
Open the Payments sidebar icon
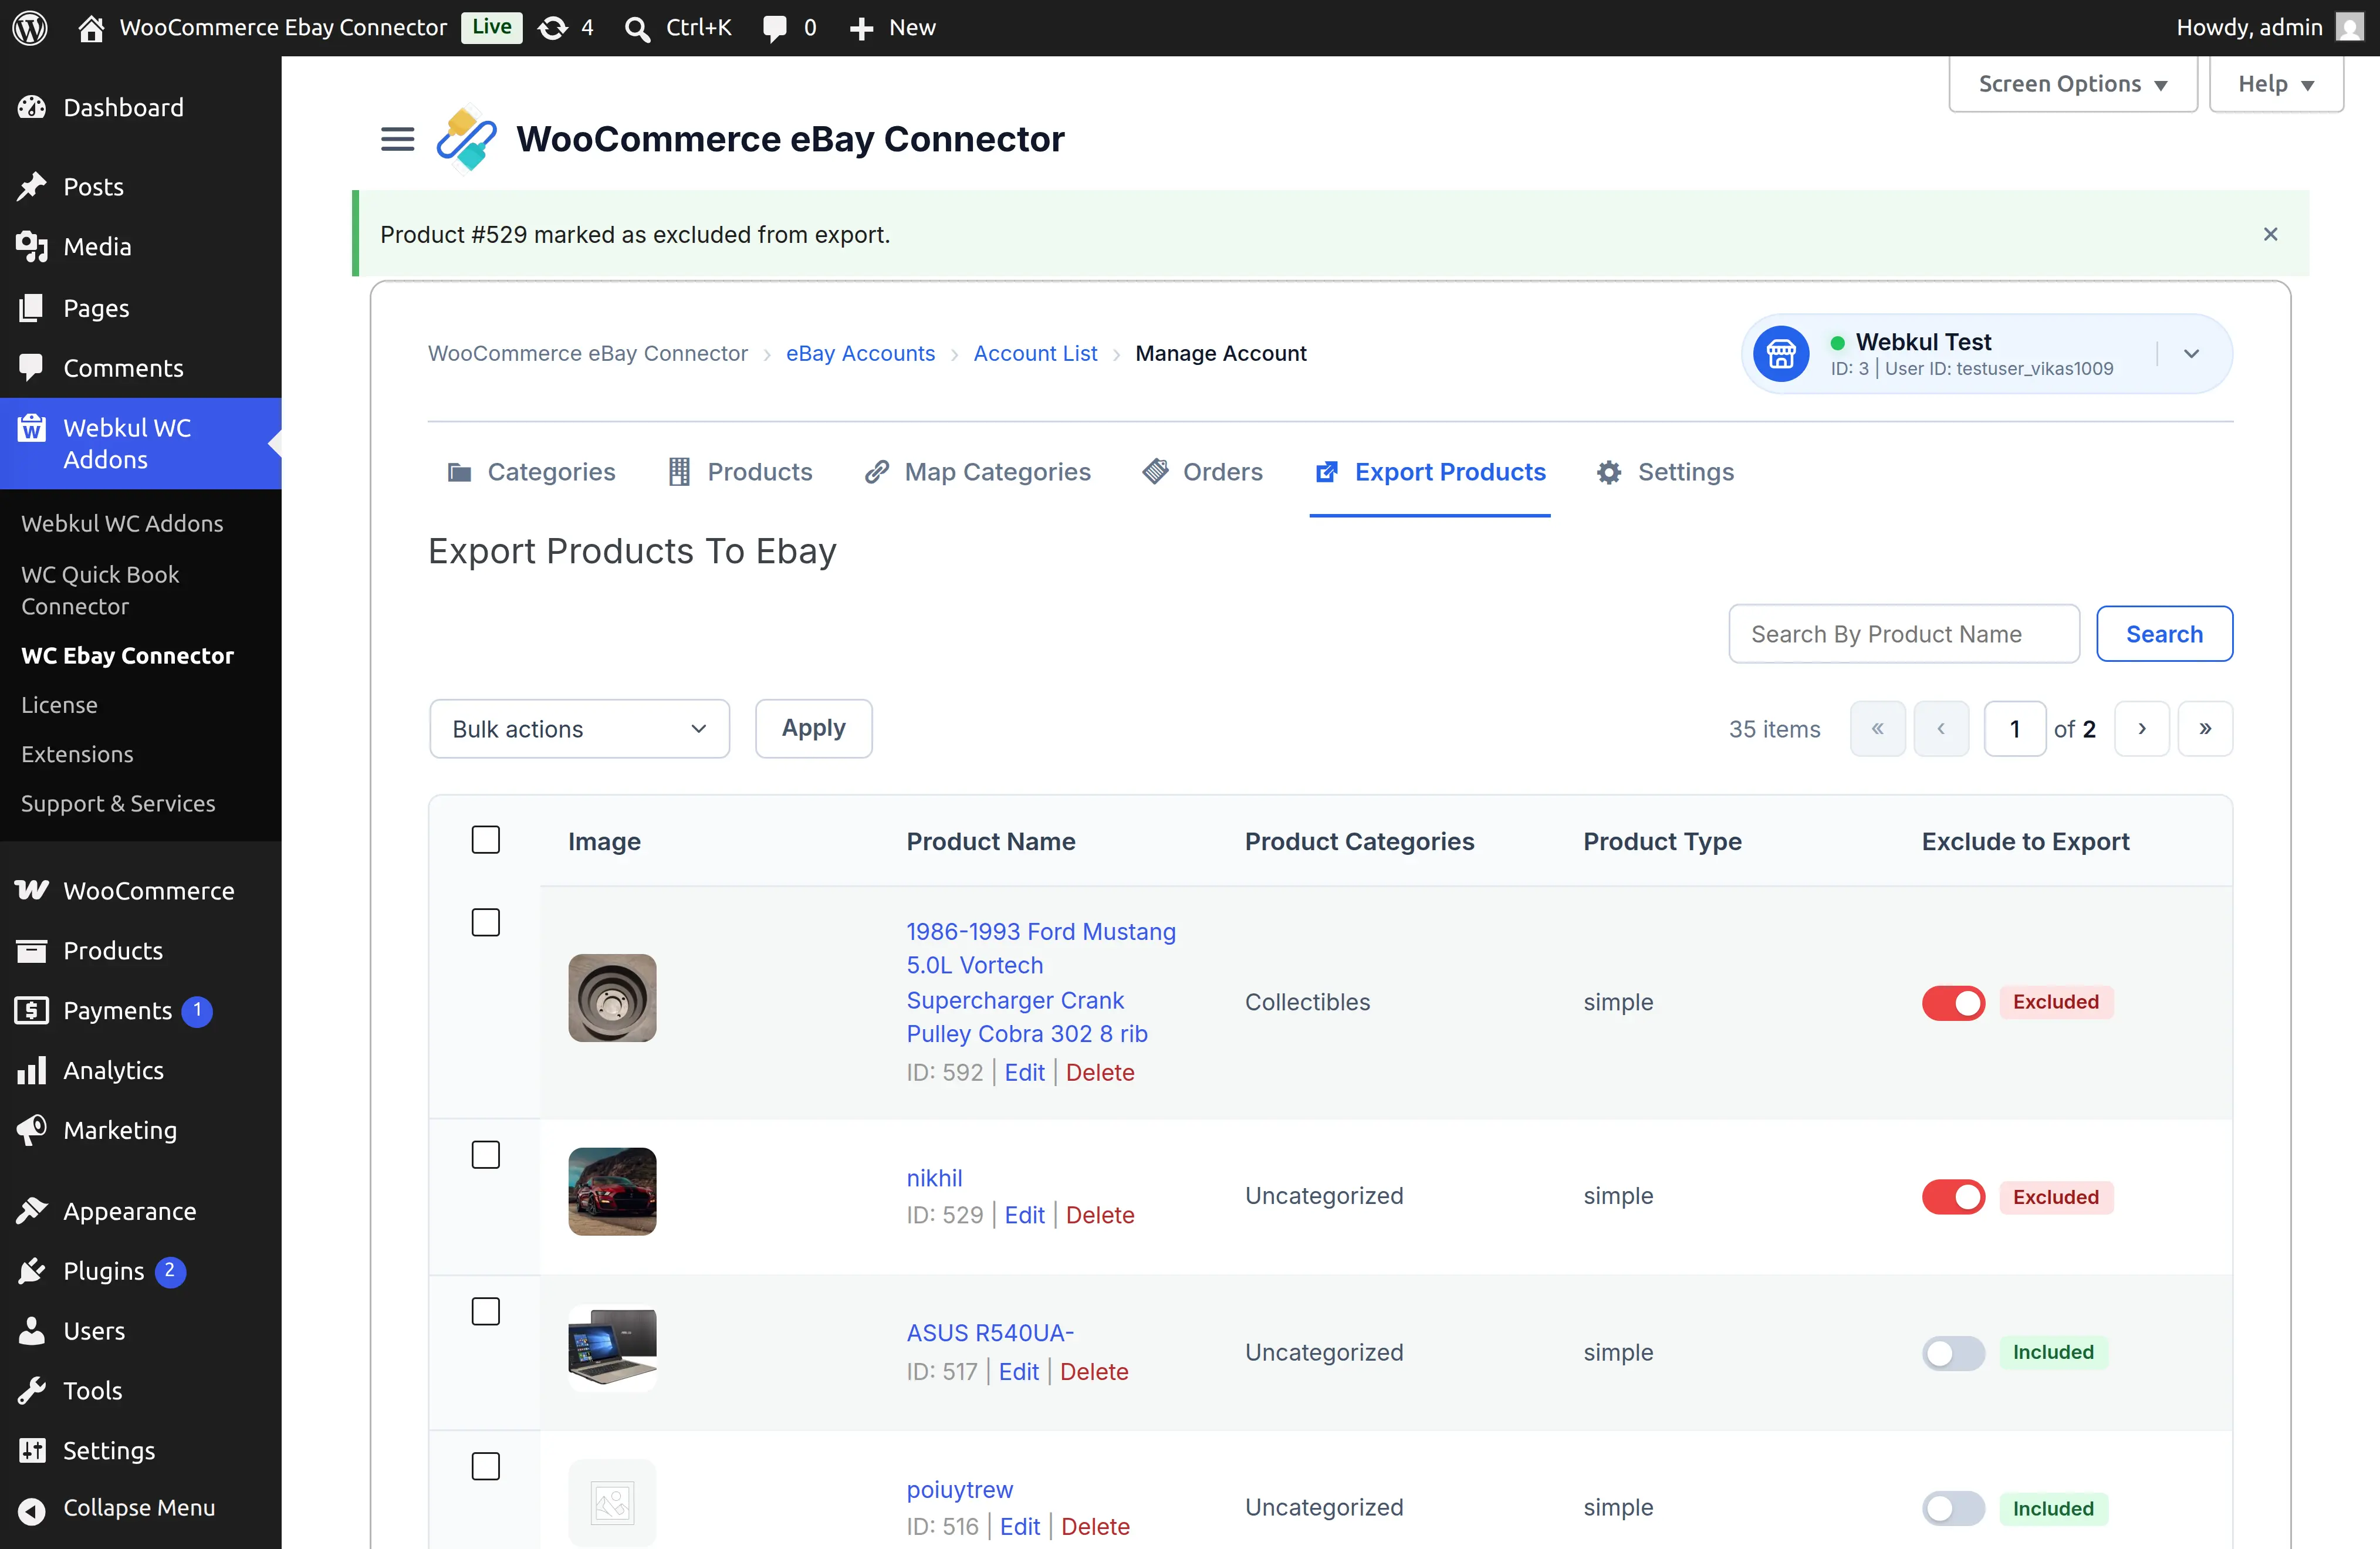click(32, 1010)
